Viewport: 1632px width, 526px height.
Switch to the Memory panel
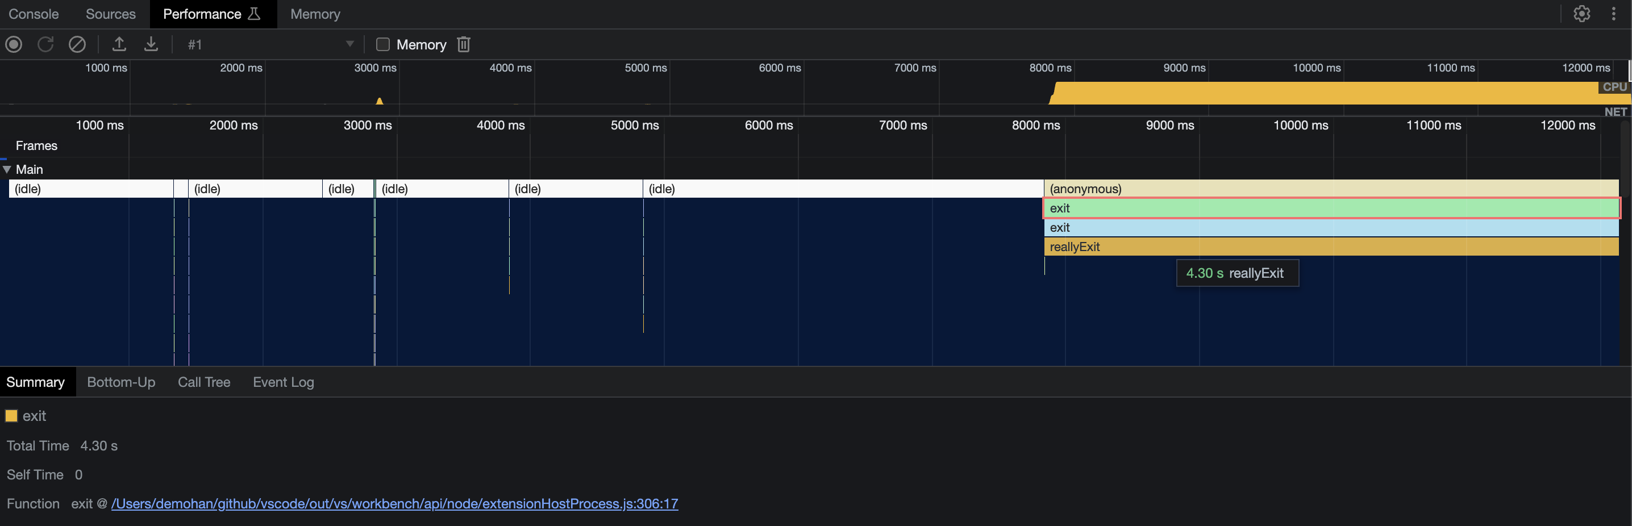click(315, 13)
